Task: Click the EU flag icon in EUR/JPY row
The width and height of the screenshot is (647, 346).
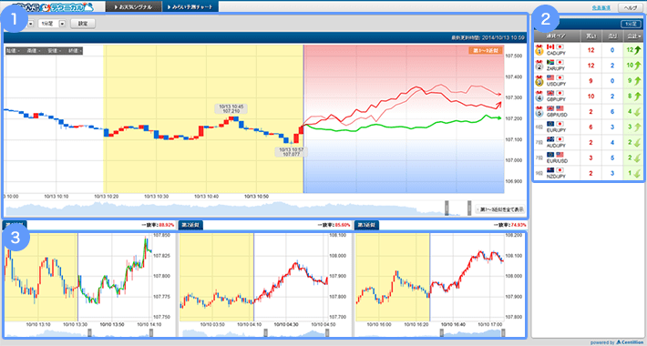Action: click(x=550, y=123)
